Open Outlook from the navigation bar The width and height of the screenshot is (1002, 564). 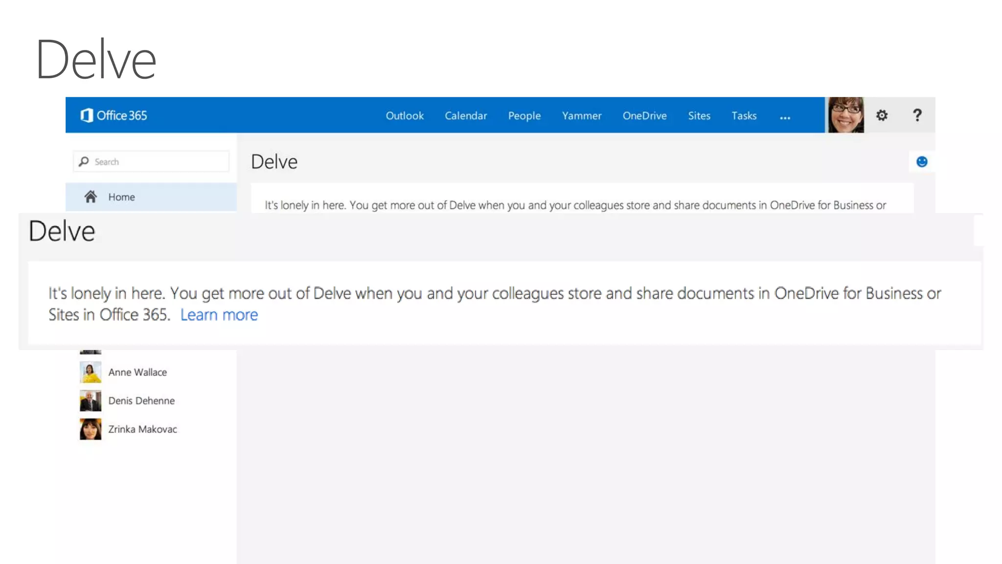pos(405,116)
